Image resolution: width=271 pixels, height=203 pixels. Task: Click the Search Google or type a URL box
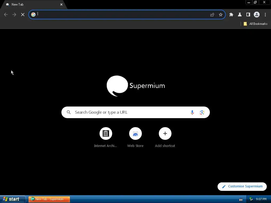135,112
